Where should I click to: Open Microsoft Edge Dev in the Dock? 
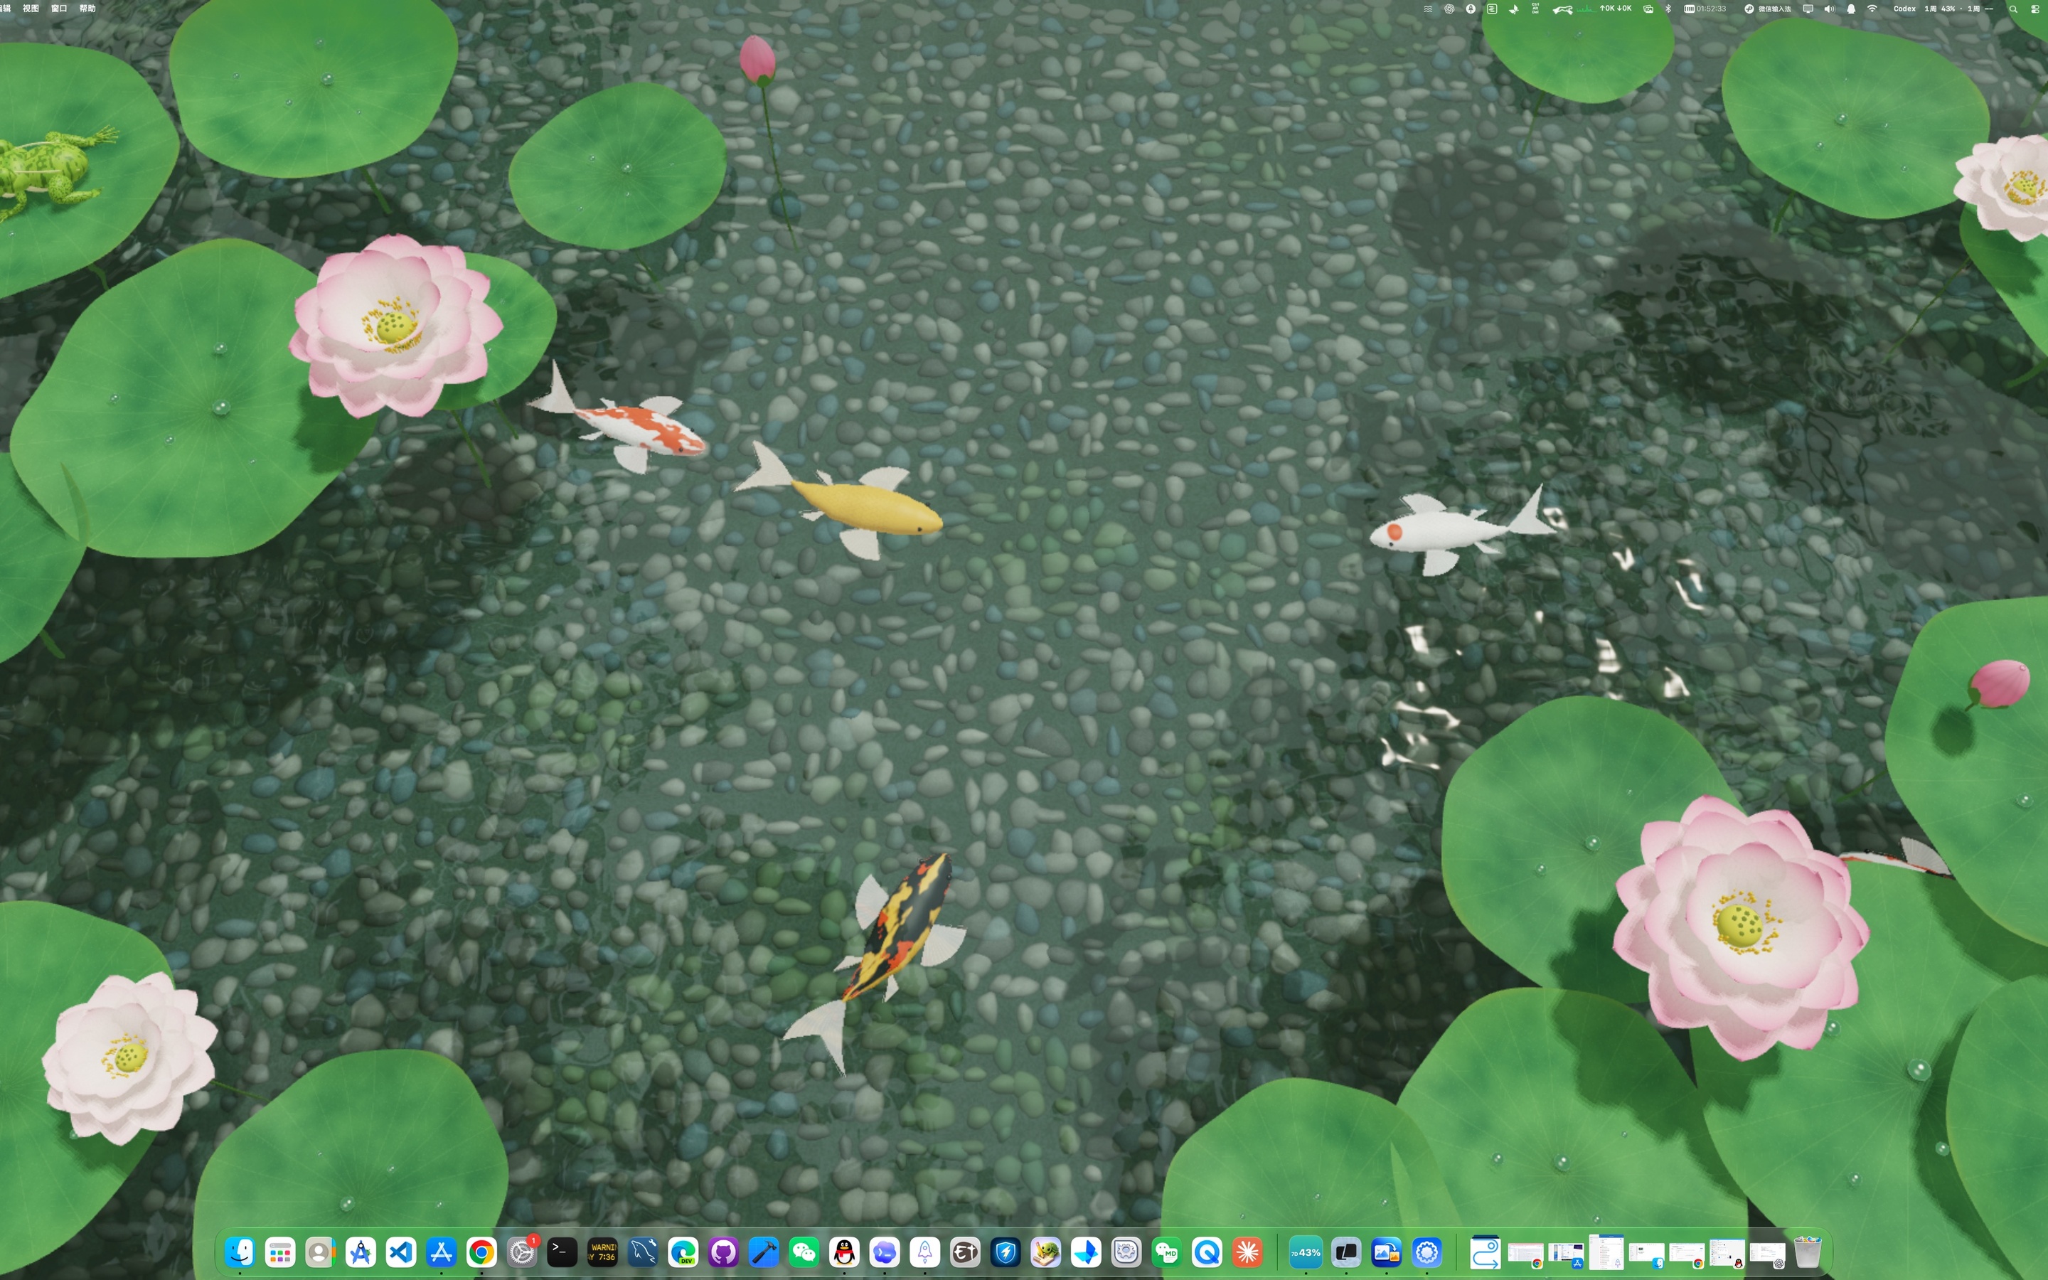point(683,1252)
